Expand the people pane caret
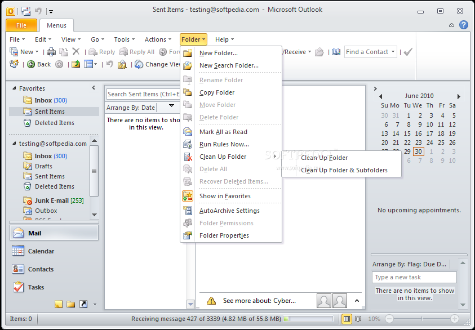 [357, 301]
